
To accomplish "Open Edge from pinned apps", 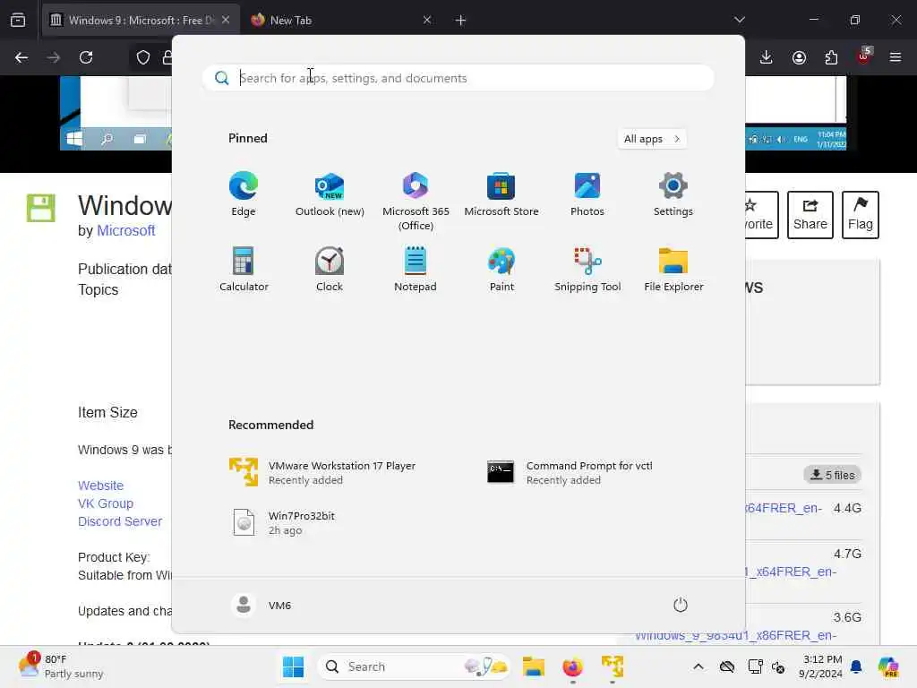I will point(244,194).
